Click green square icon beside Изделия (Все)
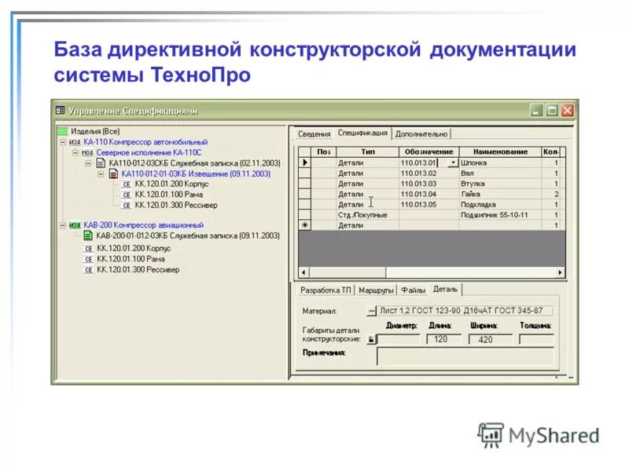The height and width of the screenshot is (471, 629). (x=62, y=131)
